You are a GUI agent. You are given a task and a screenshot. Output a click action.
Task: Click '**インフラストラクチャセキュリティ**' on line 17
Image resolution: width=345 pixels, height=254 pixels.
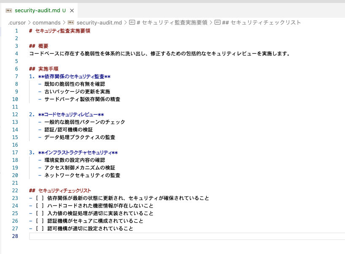[x=78, y=153]
